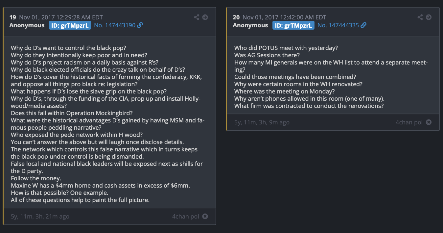Copy permalink with chain icon beside No. 147444335
Image resolution: width=443 pixels, height=233 pixels.
point(363,25)
